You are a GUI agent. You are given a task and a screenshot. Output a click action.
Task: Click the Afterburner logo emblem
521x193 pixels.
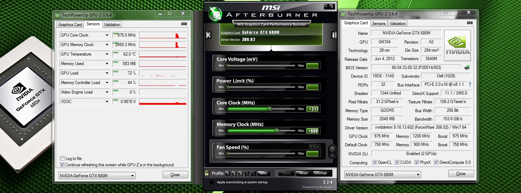click(215, 15)
